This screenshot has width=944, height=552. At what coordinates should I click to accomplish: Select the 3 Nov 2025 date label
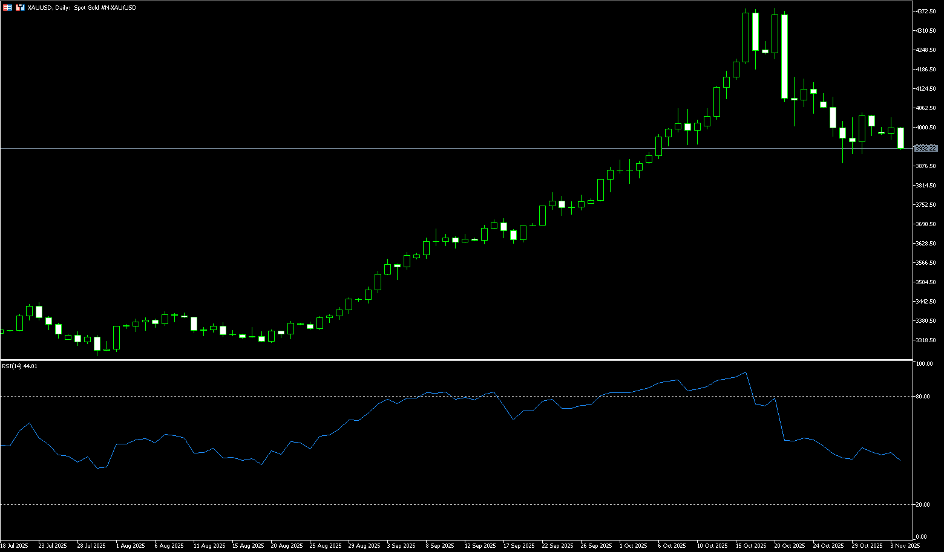click(905, 545)
